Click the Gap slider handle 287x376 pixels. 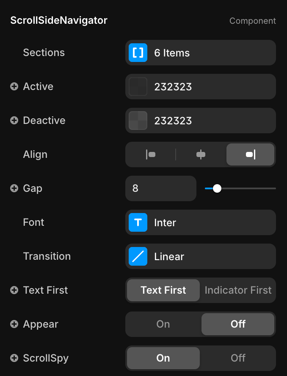coord(217,188)
